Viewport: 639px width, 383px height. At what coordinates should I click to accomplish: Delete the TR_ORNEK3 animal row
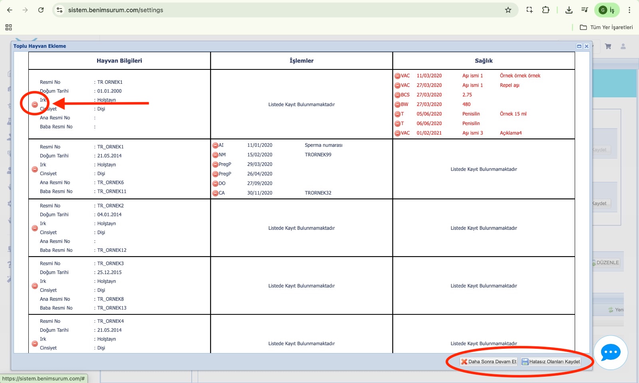pos(35,286)
